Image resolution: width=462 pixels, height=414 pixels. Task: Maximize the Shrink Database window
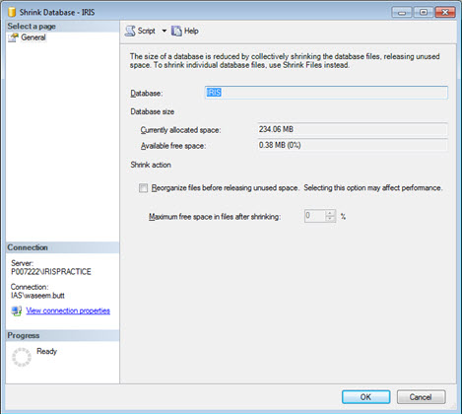[424, 13]
